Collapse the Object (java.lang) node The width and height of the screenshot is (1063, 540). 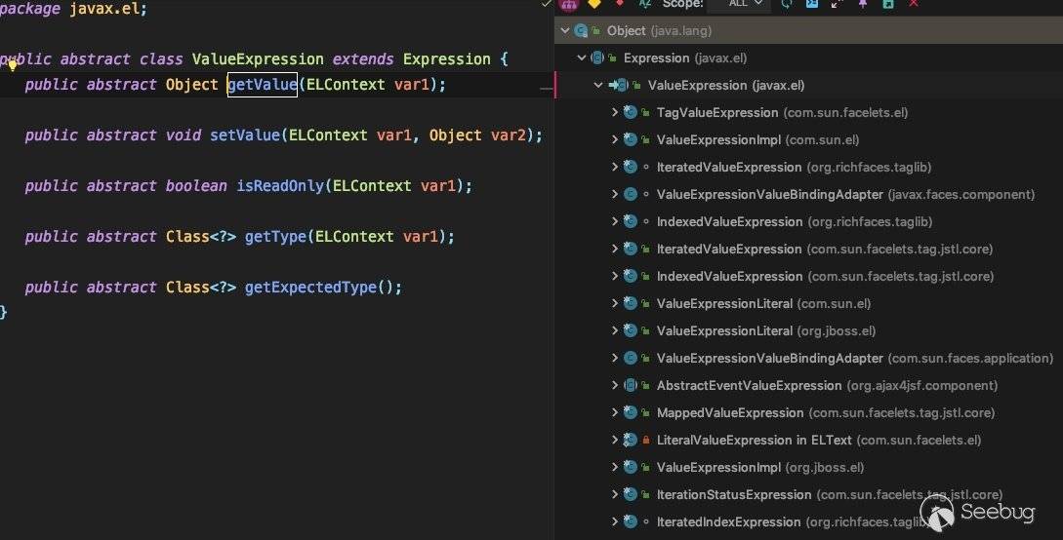point(565,30)
